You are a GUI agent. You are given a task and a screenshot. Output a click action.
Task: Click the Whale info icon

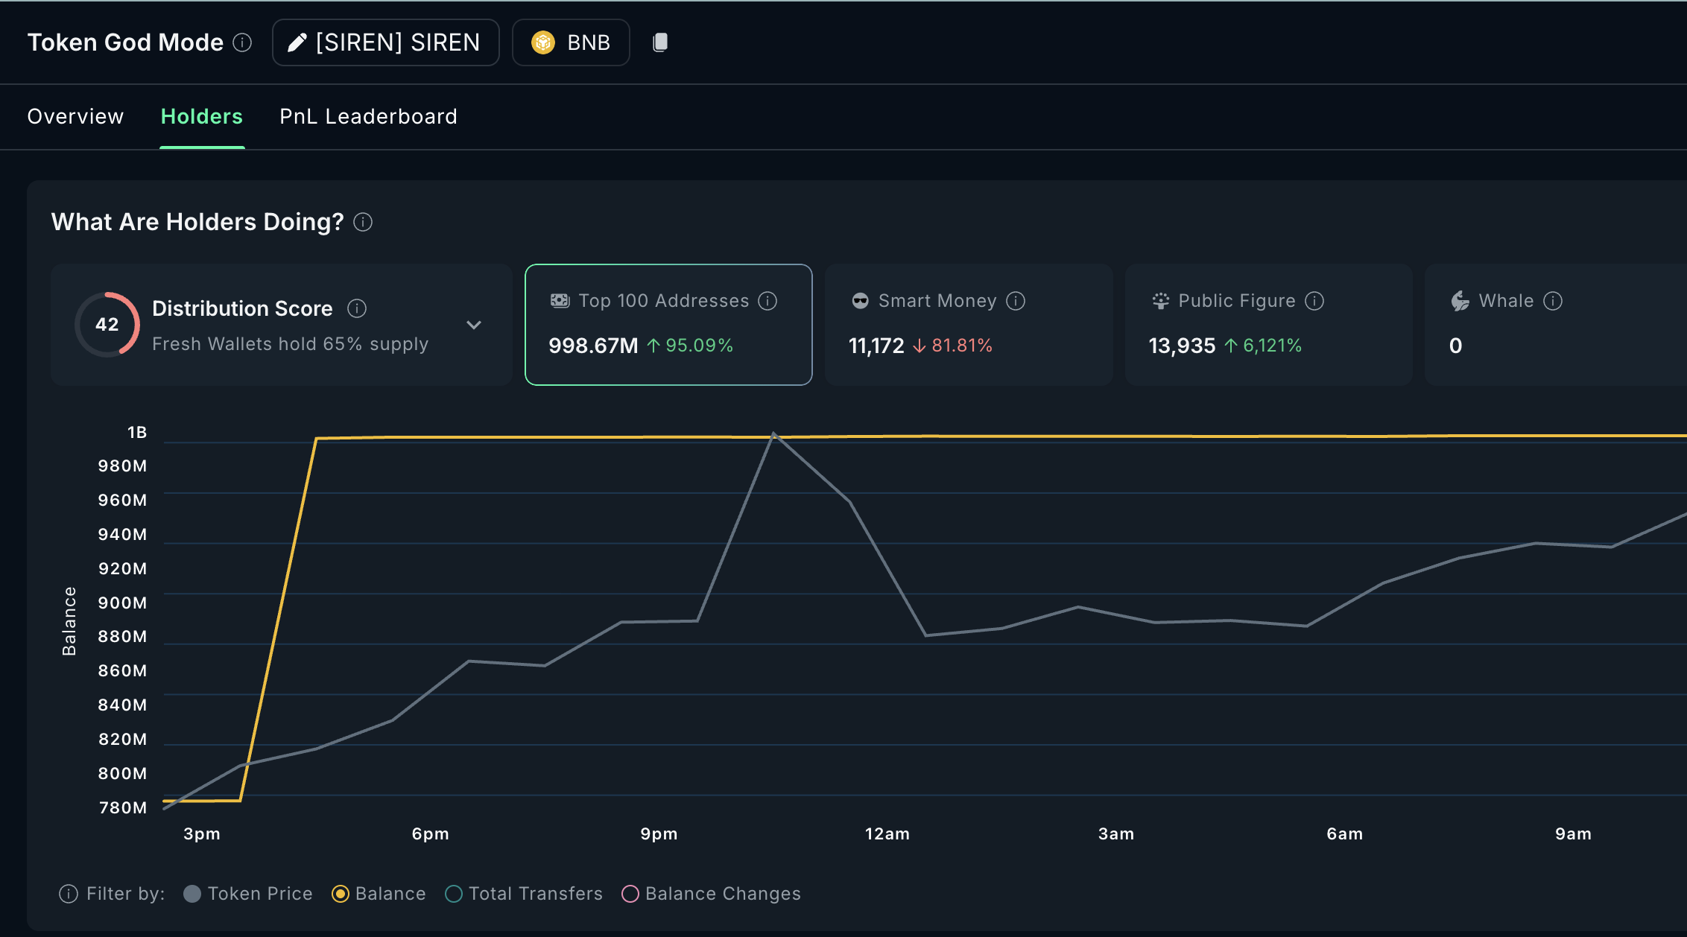1553,301
